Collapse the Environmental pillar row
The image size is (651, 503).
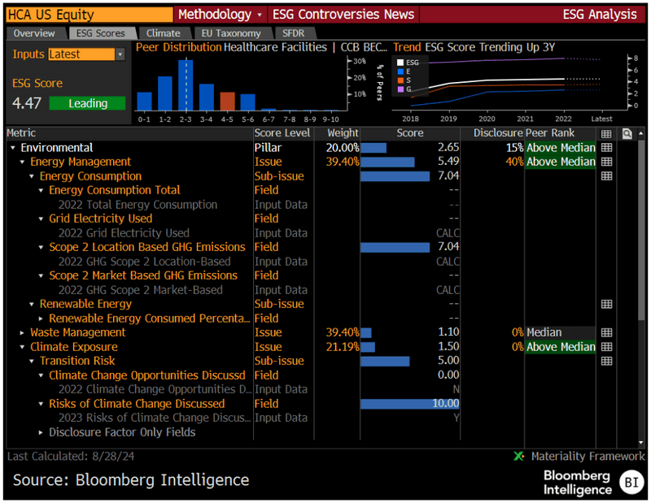[13, 148]
